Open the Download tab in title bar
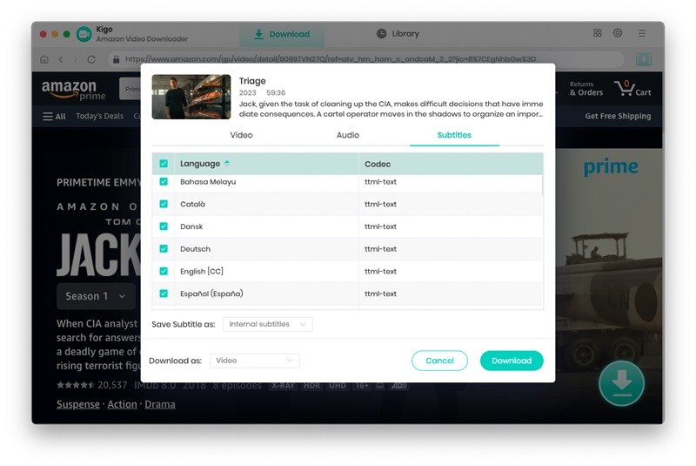Viewport: 696px width, 466px height. (281, 34)
